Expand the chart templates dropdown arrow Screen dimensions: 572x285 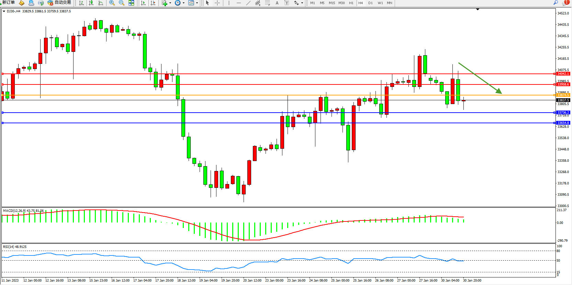pyautogui.click(x=197, y=3)
